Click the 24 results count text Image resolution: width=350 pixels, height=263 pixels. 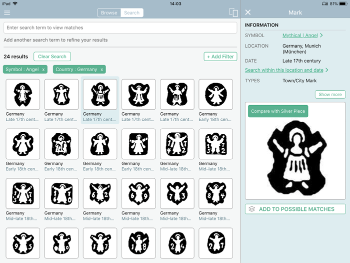coord(15,57)
